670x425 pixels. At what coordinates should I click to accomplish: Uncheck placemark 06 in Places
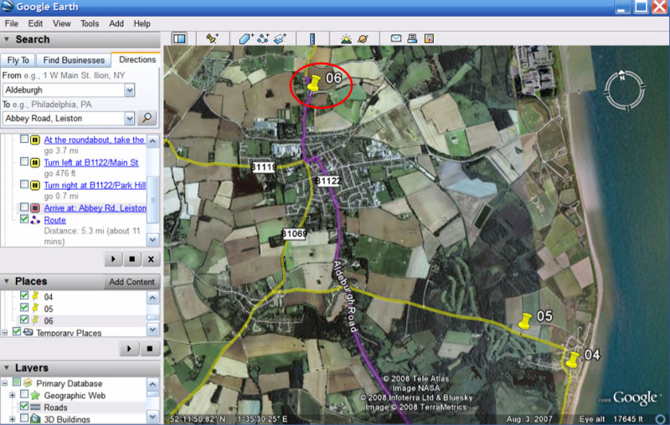[x=24, y=320]
